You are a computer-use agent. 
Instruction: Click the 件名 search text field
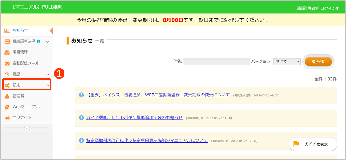point(216,61)
